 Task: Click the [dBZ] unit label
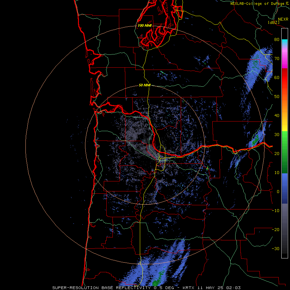pos(274,22)
